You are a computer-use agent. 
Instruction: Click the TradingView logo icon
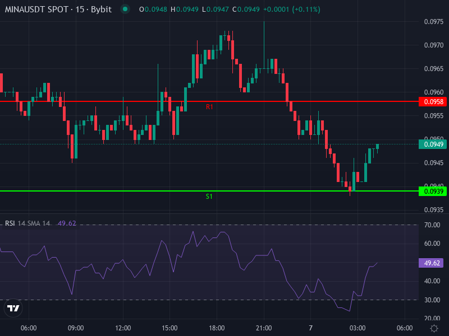pyautogui.click(x=13, y=308)
